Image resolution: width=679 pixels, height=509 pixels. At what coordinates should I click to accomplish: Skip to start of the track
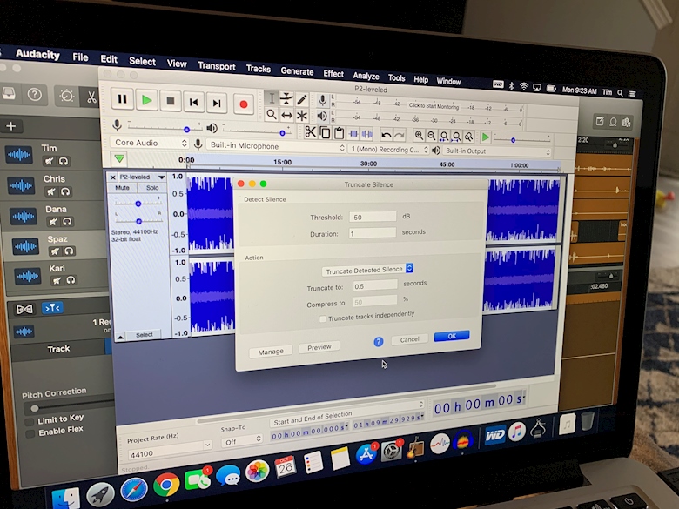point(193,102)
